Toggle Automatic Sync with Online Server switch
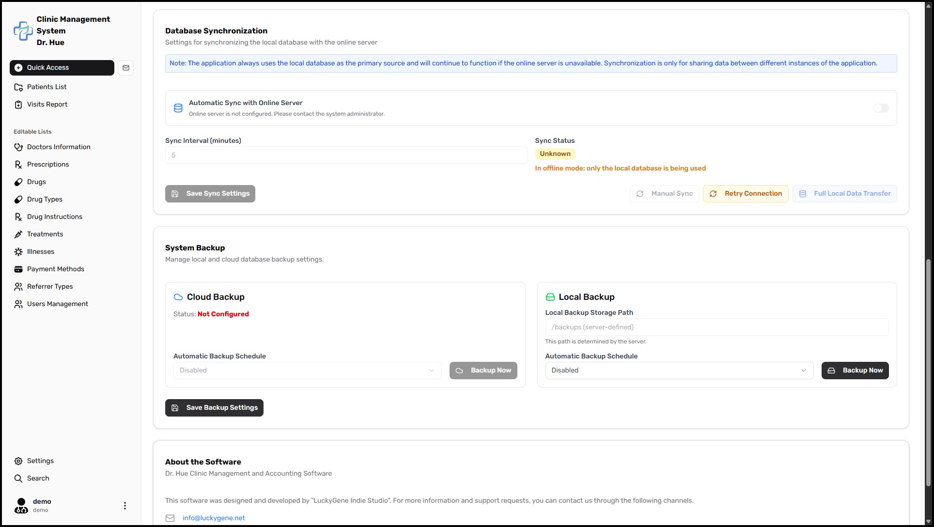The image size is (934, 527). click(881, 108)
